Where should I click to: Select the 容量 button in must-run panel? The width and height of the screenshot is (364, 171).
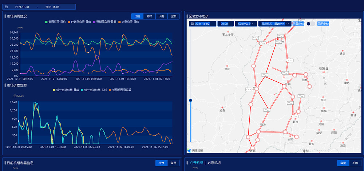343,163
